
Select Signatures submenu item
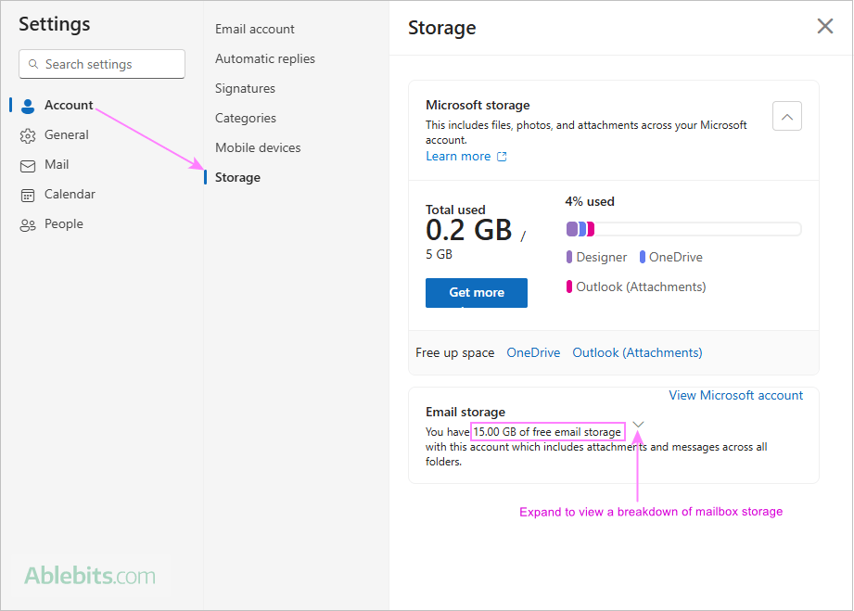coord(245,88)
